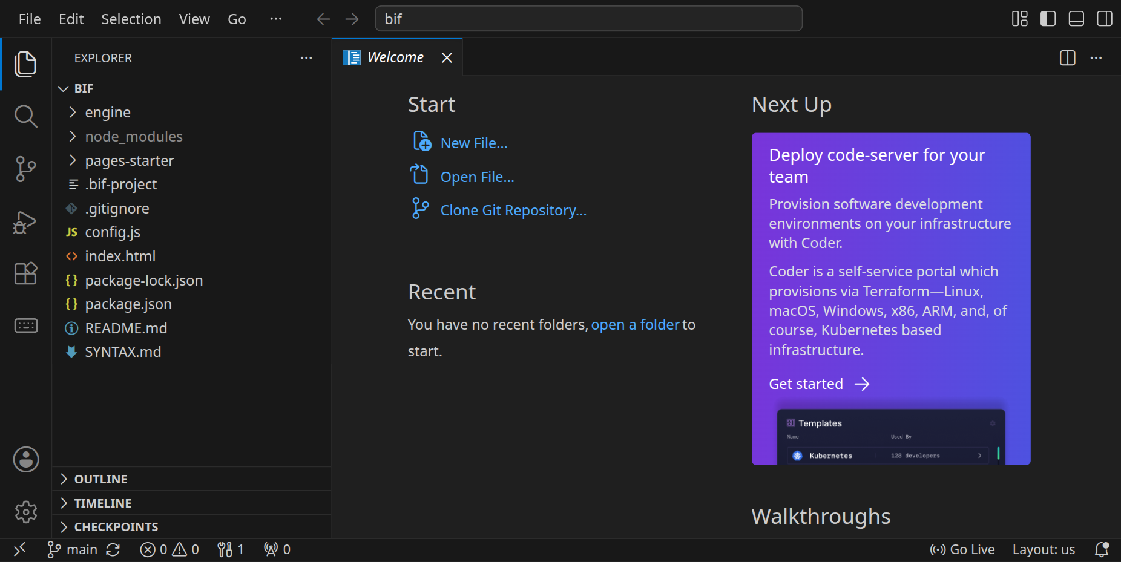The image size is (1121, 562).
Task: Synchronize changes from status bar
Action: 113,549
